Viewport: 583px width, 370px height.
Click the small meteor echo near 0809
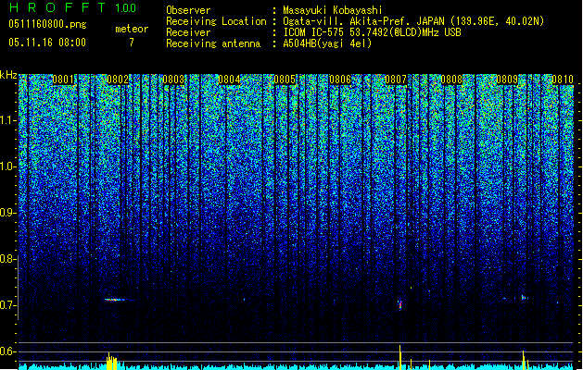pos(525,297)
